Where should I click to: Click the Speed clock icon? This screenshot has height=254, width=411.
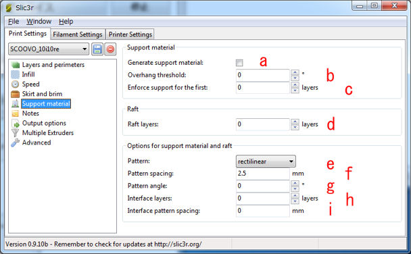[x=15, y=84]
